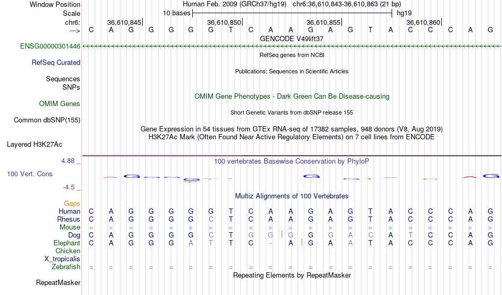Click the ---> sequence direction arrow label
Screen dimensions: 502x295
75,31
